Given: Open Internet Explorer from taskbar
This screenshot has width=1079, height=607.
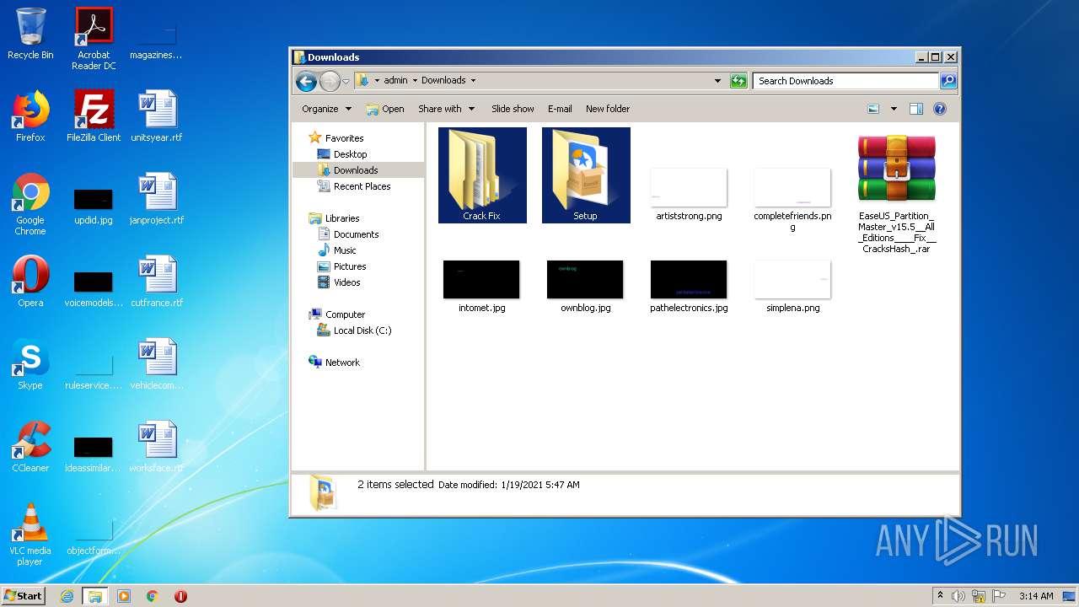Looking at the screenshot, I should 67,596.
